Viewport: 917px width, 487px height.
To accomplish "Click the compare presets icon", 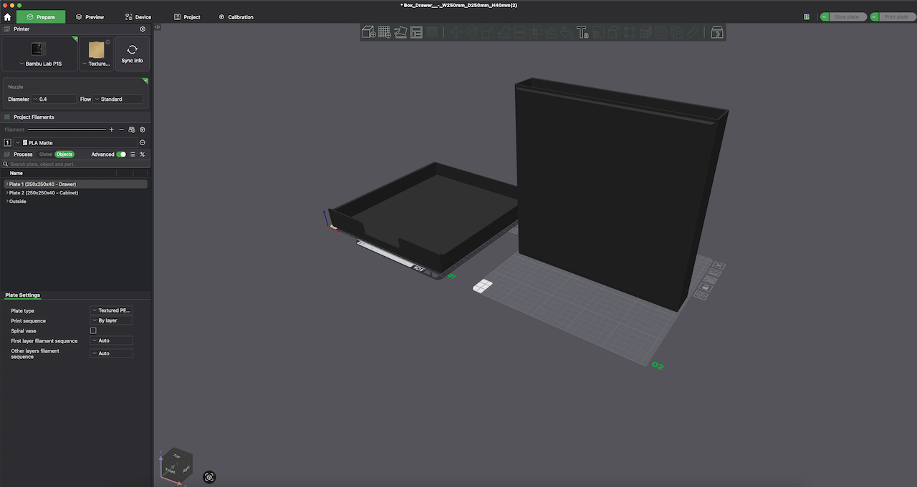I will (143, 154).
